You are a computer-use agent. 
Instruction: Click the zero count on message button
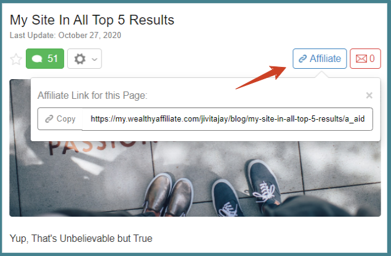coord(372,59)
